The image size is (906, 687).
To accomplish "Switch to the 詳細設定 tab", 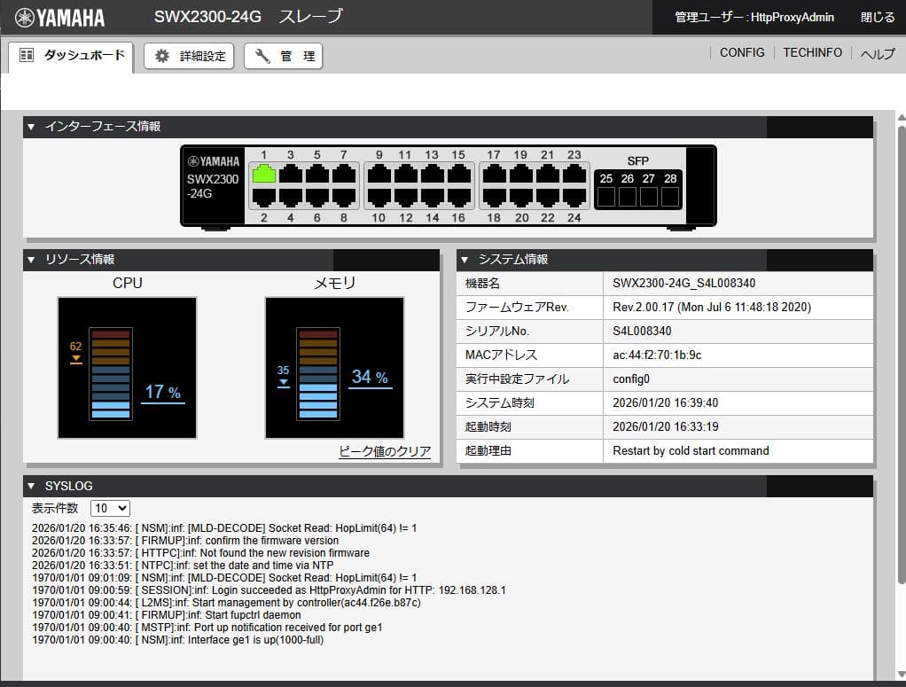I will tap(189, 56).
